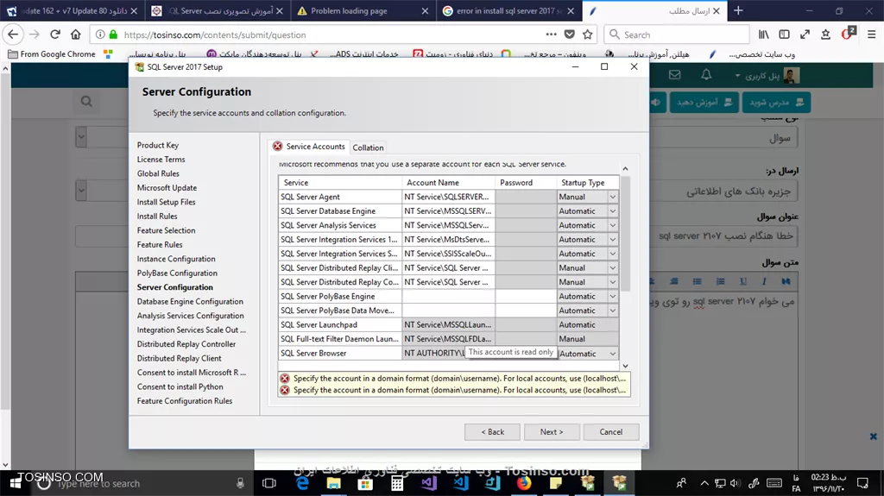This screenshot has height=496, width=884.
Task: Click the Windows Start button
Action: pyautogui.click(x=16, y=483)
